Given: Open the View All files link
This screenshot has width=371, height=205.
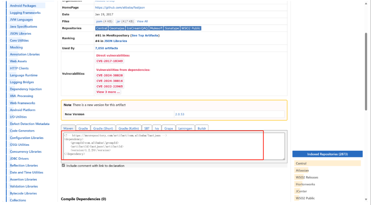Looking at the screenshot, I should (x=142, y=21).
